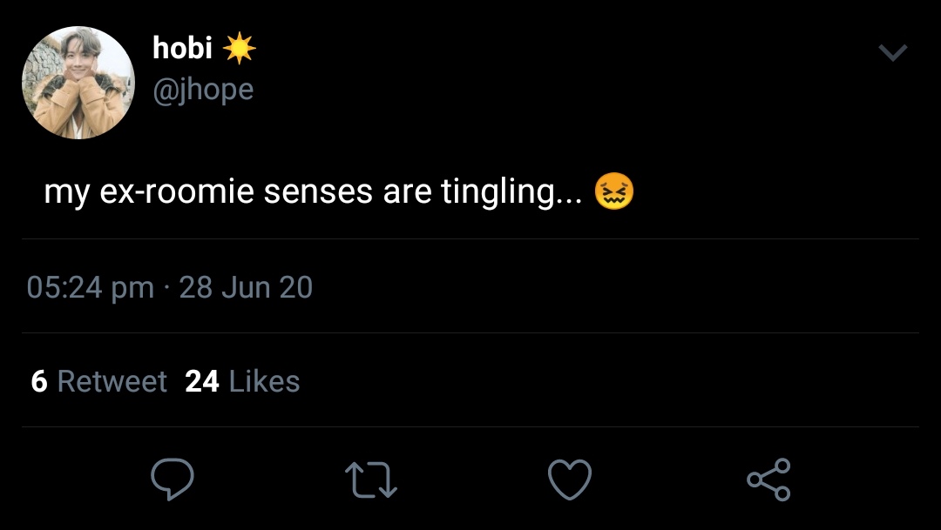Visit the @jhope handle

point(203,89)
